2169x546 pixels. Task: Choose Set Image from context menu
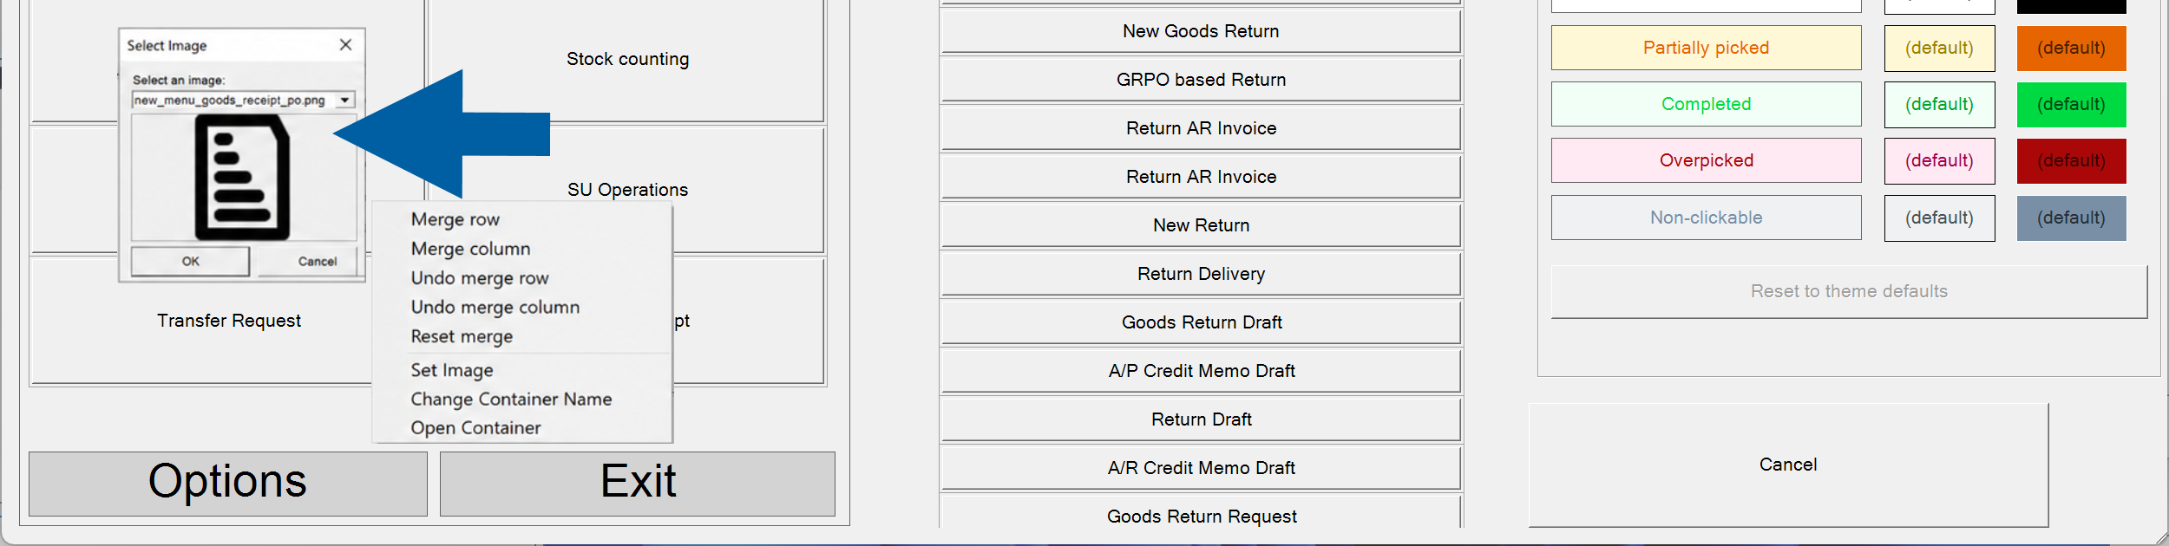[452, 370]
